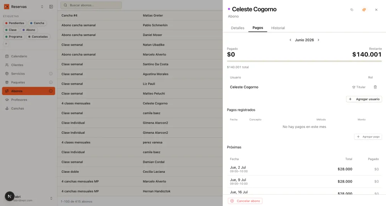The height and width of the screenshot is (206, 386).
Task: Click the info icon beside Servicios
Action: point(51,74)
